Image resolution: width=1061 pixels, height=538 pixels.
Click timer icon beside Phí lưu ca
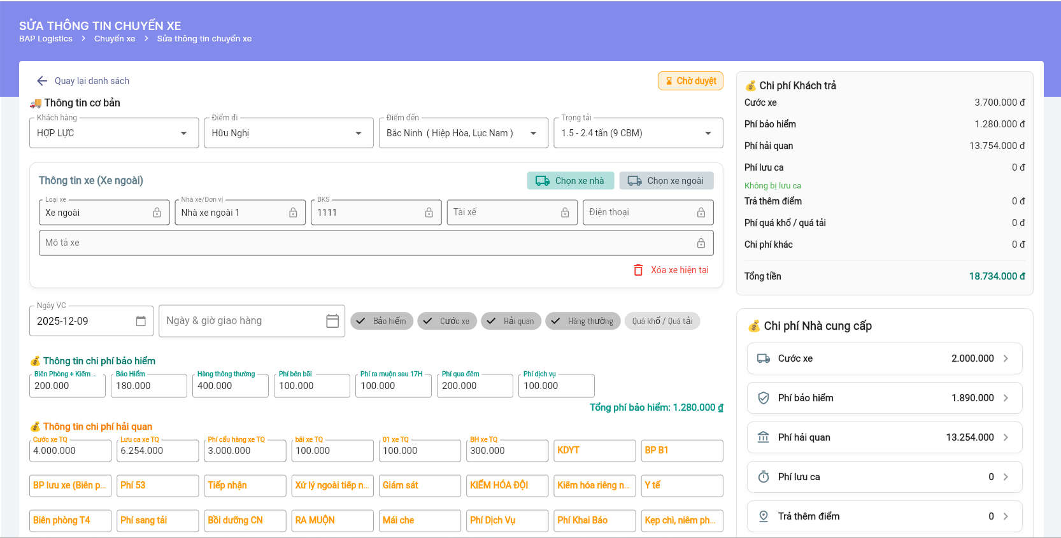(763, 477)
